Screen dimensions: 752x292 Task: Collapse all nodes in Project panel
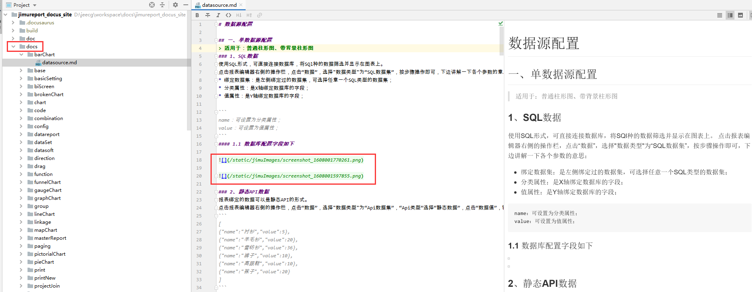[162, 5]
